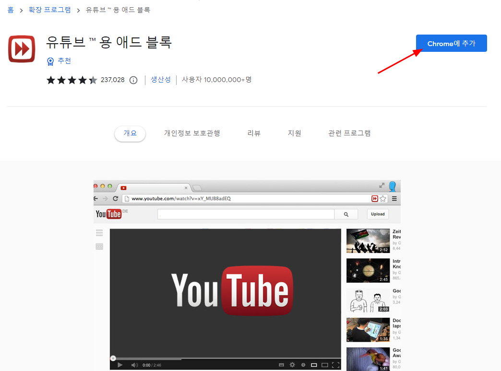Click the browser back arrow in preview
This screenshot has width=501, height=371.
[96, 198]
